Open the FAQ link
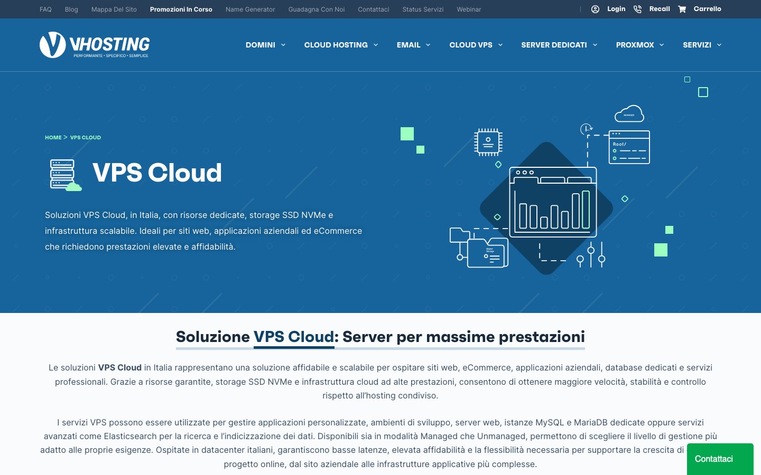761x475 pixels. pos(45,9)
